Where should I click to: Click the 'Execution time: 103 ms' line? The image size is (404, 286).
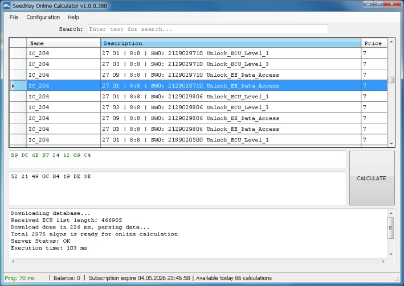click(49, 248)
